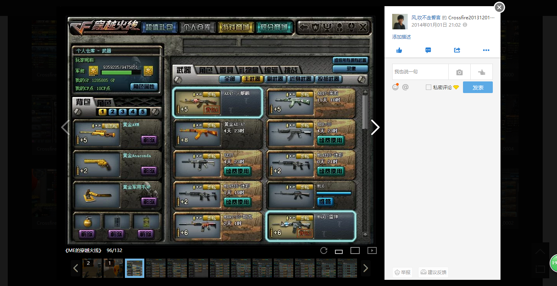Mention a friend with the @ icon
The width and height of the screenshot is (557, 286).
pos(405,87)
